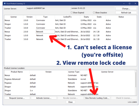Click the version 9.4.0.23 field
140x107 pixels.
[x=93, y=8]
